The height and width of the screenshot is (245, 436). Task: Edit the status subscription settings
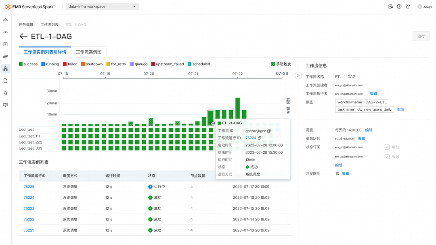(x=338, y=165)
